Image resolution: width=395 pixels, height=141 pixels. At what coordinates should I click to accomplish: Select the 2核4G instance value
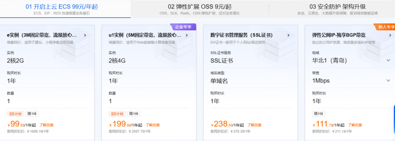pyautogui.click(x=117, y=61)
